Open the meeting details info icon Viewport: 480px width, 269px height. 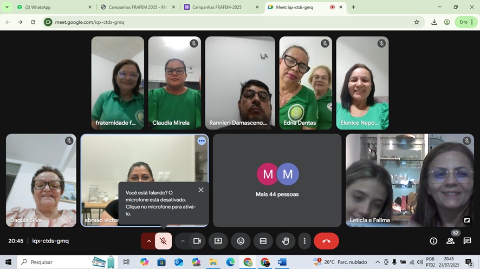(433, 241)
